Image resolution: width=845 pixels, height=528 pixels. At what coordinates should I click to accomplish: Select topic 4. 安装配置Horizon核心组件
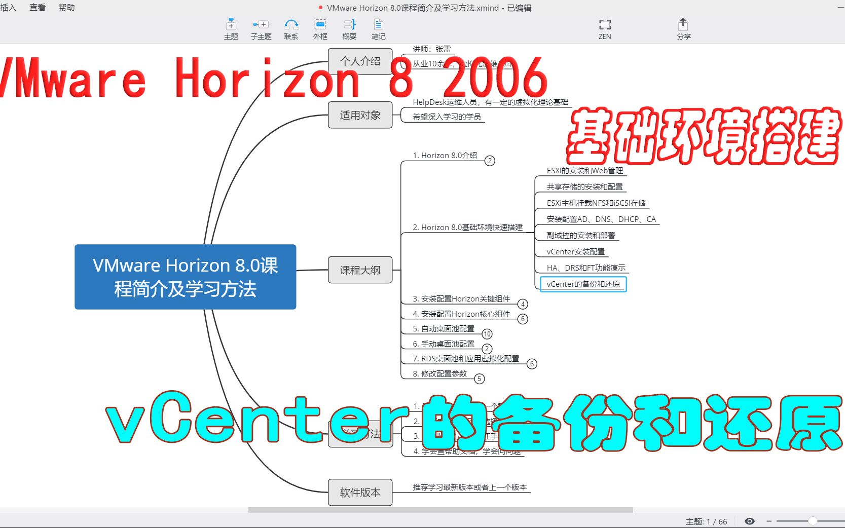[461, 314]
